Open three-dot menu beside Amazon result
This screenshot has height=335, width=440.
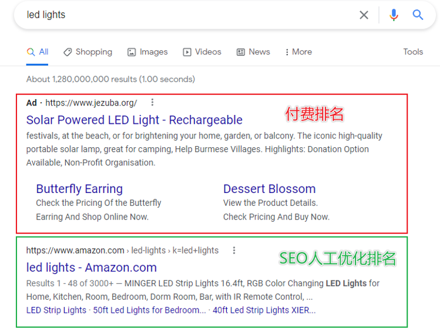click(234, 251)
